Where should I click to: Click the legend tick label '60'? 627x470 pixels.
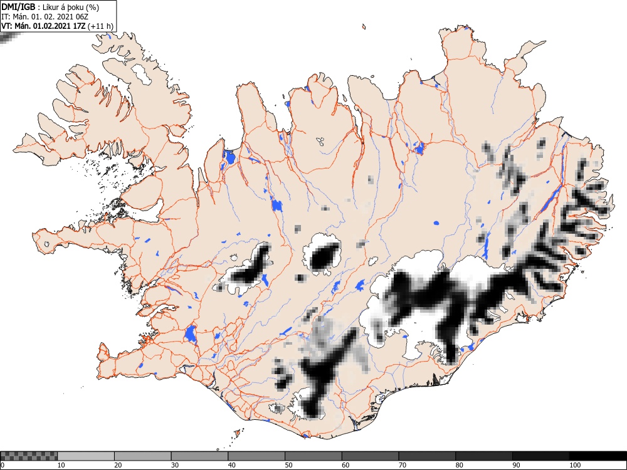(345, 465)
